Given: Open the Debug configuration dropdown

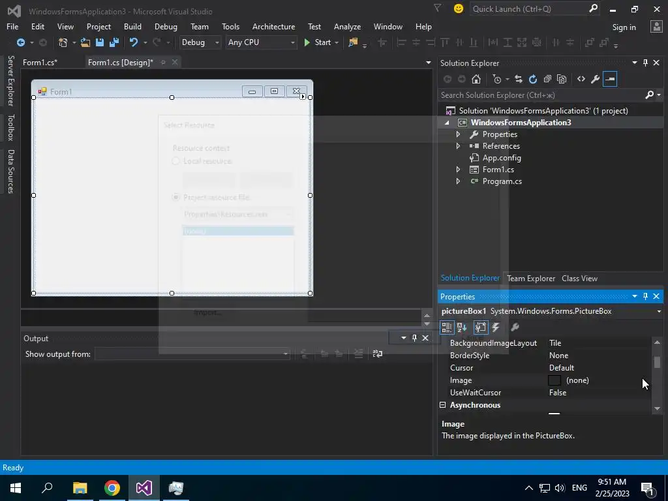Looking at the screenshot, I should pos(200,42).
